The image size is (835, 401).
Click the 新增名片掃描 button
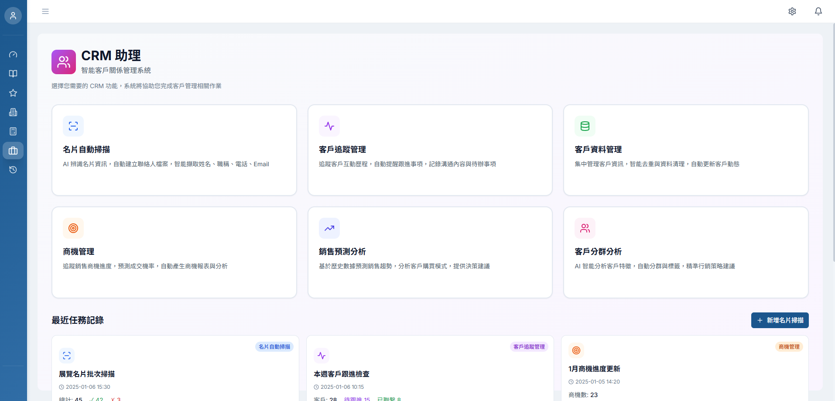(780, 320)
